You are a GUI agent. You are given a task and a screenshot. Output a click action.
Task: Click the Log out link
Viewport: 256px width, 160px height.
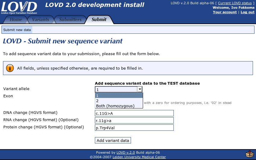(248, 12)
